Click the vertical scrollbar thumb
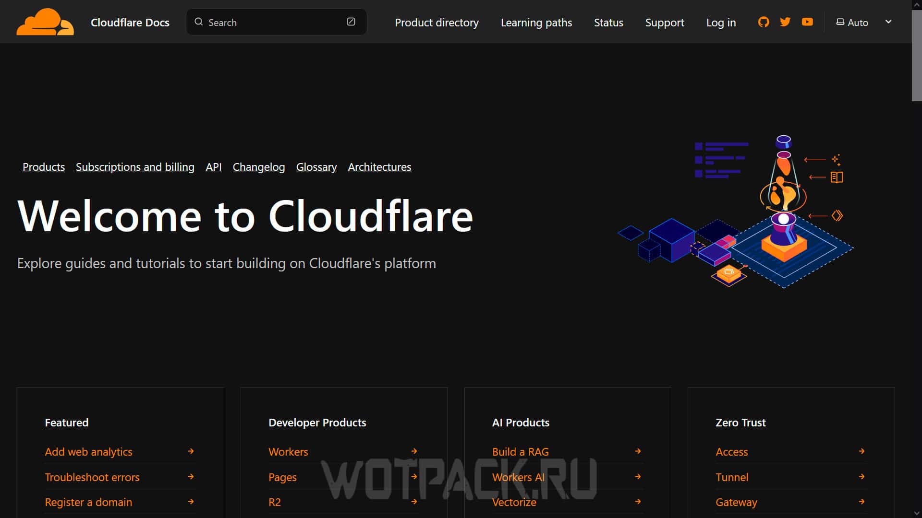Viewport: 922px width, 518px height. point(917,55)
